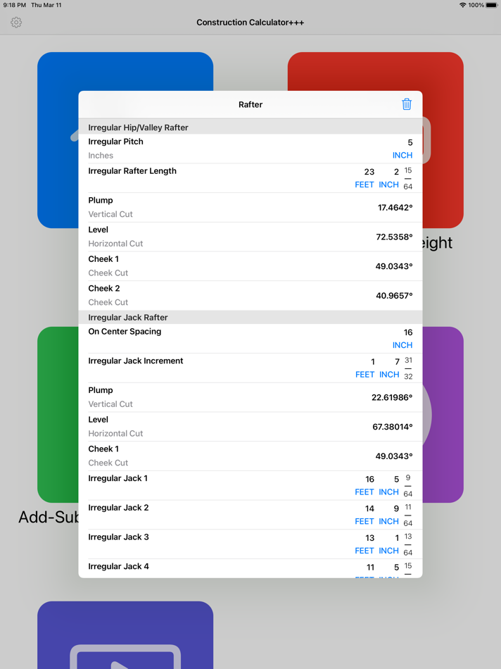501x669 pixels.
Task: Open the purple tile on the right
Action: (x=443, y=414)
